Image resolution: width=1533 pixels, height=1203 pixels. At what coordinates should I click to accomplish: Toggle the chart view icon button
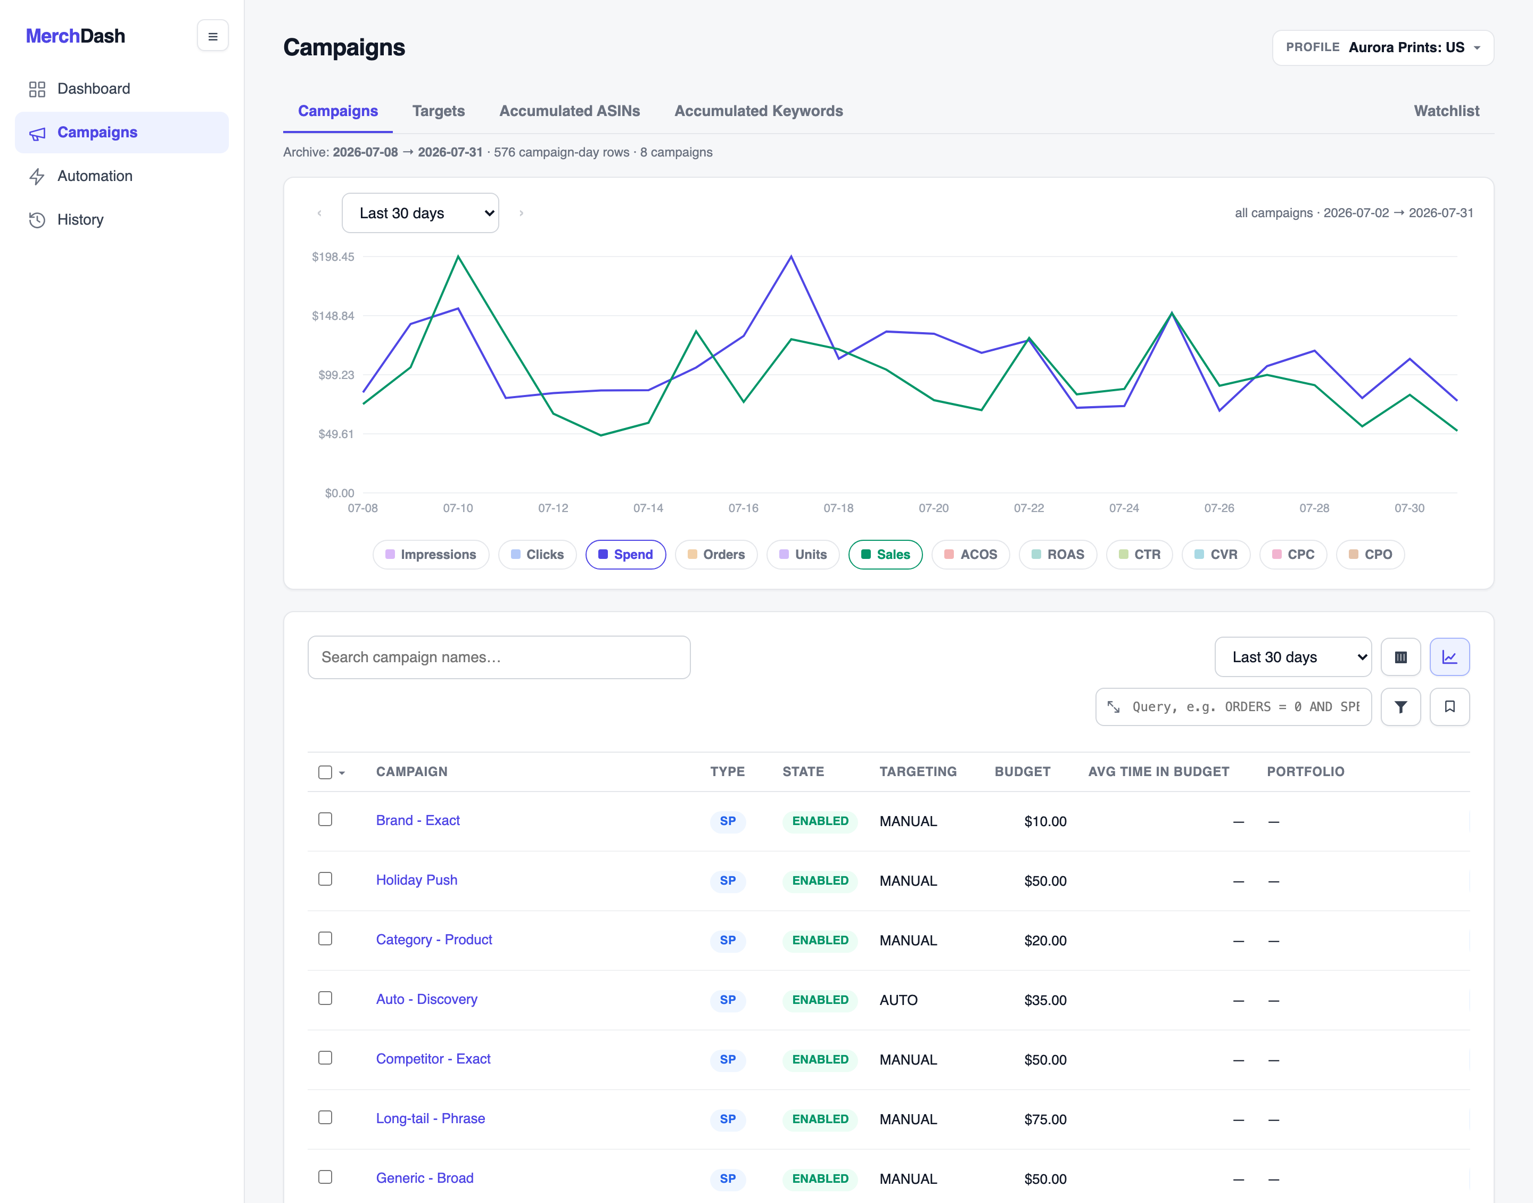coord(1449,657)
